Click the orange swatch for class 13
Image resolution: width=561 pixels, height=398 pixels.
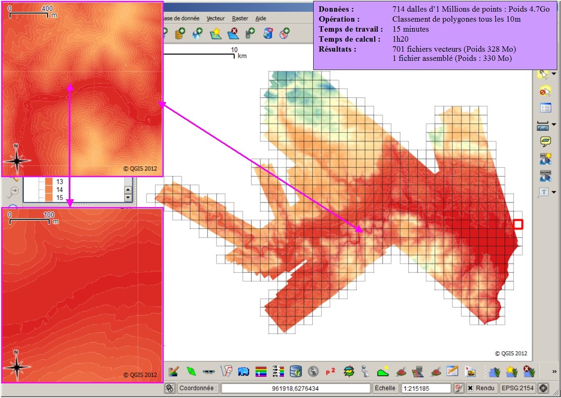coord(49,181)
